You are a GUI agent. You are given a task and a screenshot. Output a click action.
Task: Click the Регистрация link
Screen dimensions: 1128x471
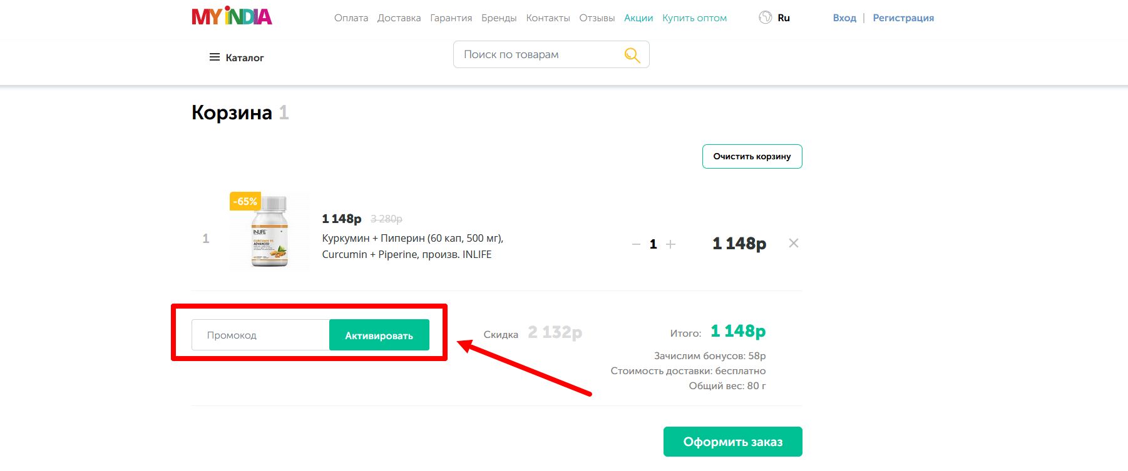pos(903,18)
